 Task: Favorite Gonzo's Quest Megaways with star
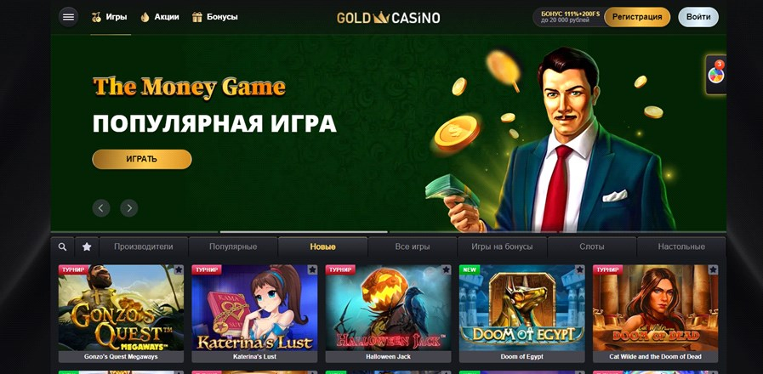click(x=179, y=270)
